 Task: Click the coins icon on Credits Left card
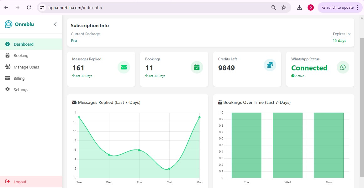pos(270,65)
